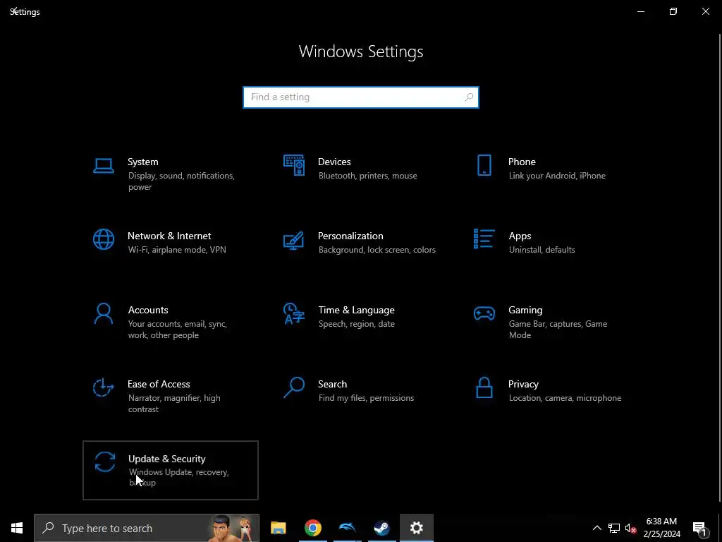The height and width of the screenshot is (542, 722).
Task: Select Update & Security sync arrows icon
Action: pyautogui.click(x=104, y=462)
